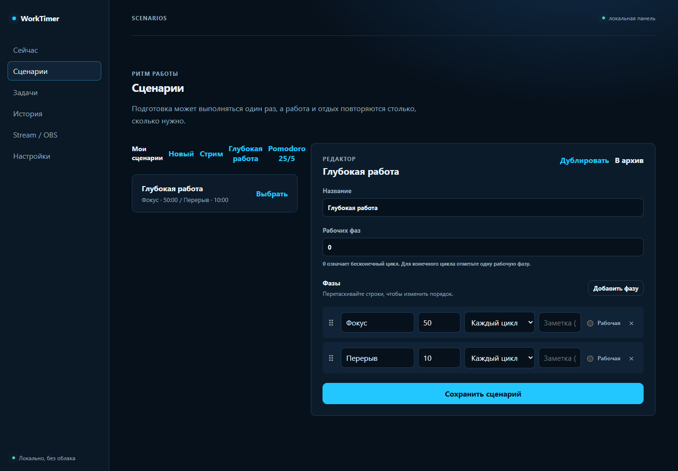Screen dimensions: 678x471
Task: Click the Новый scenario template link
Action: pos(181,154)
